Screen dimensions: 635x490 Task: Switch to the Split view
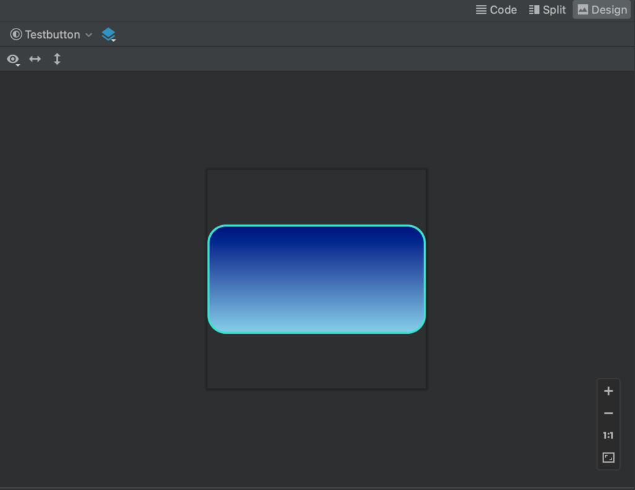(x=547, y=9)
